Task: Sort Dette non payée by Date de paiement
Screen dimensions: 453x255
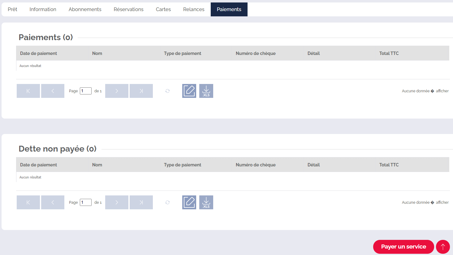Action: [38, 165]
